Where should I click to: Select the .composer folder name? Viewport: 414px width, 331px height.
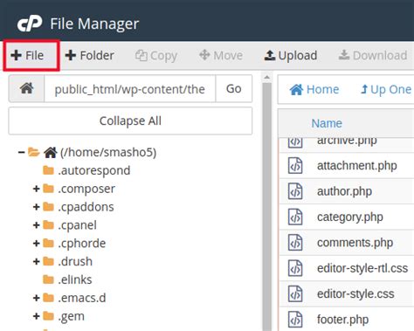click(86, 189)
